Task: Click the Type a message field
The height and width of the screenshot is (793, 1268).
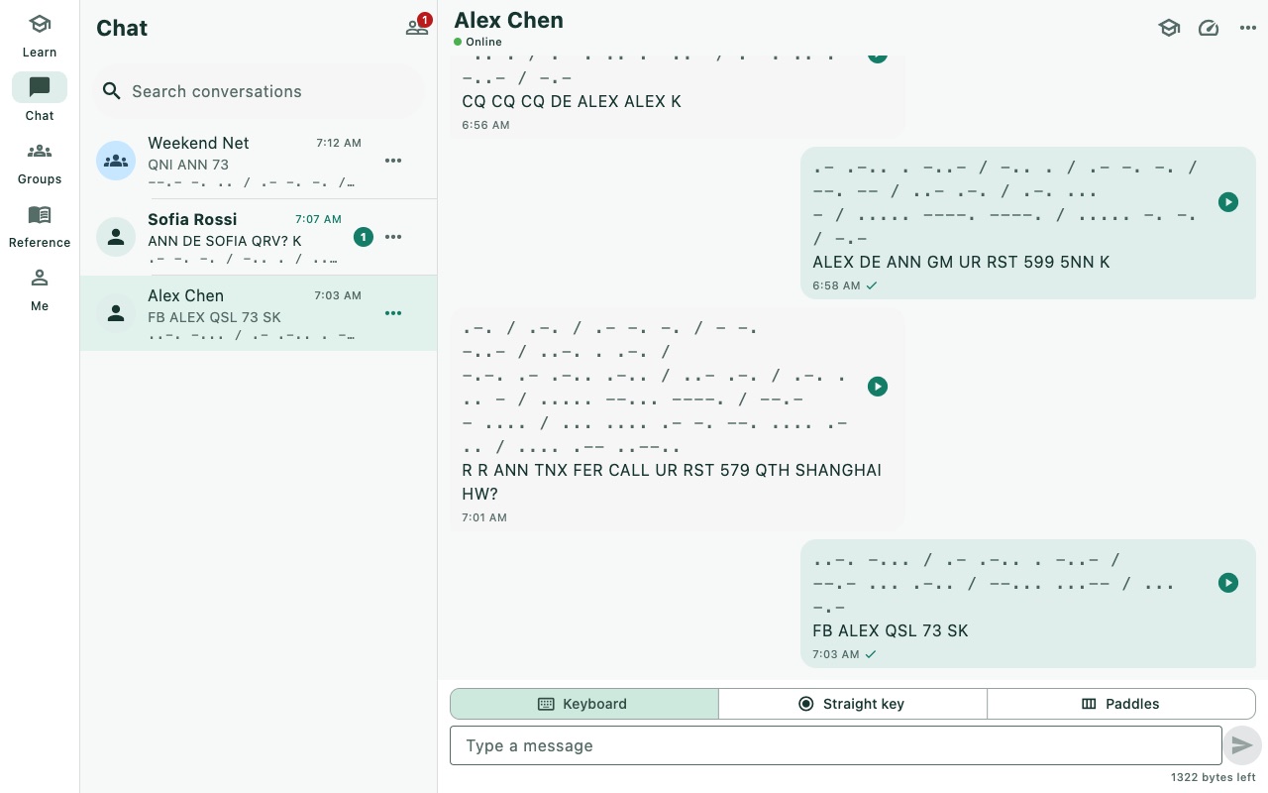Action: point(835,745)
